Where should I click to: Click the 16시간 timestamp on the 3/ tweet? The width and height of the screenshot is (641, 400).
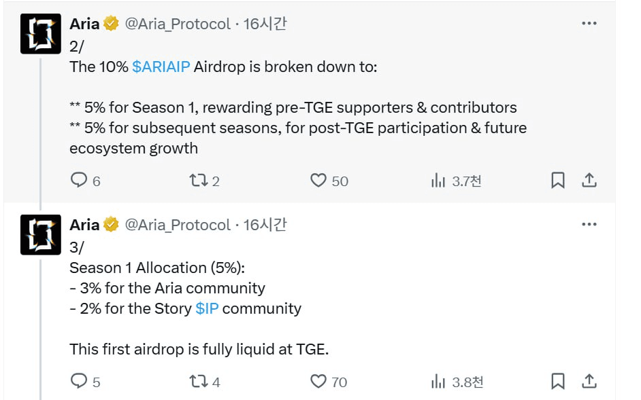pos(265,225)
